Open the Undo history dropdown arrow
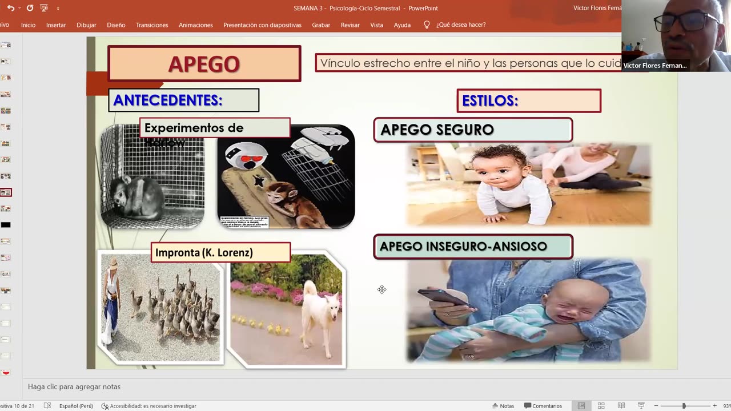Image resolution: width=731 pixels, height=411 pixels. click(19, 8)
